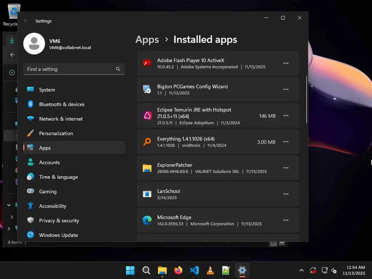Click the network tray icon

point(324,270)
